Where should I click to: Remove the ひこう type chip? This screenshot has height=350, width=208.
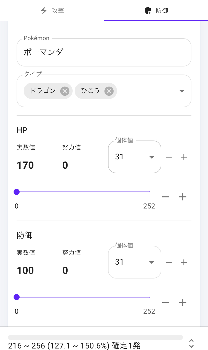click(109, 91)
